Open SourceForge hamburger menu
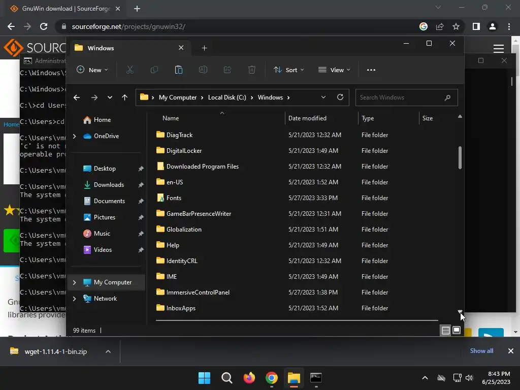This screenshot has height=390, width=520. (x=499, y=48)
